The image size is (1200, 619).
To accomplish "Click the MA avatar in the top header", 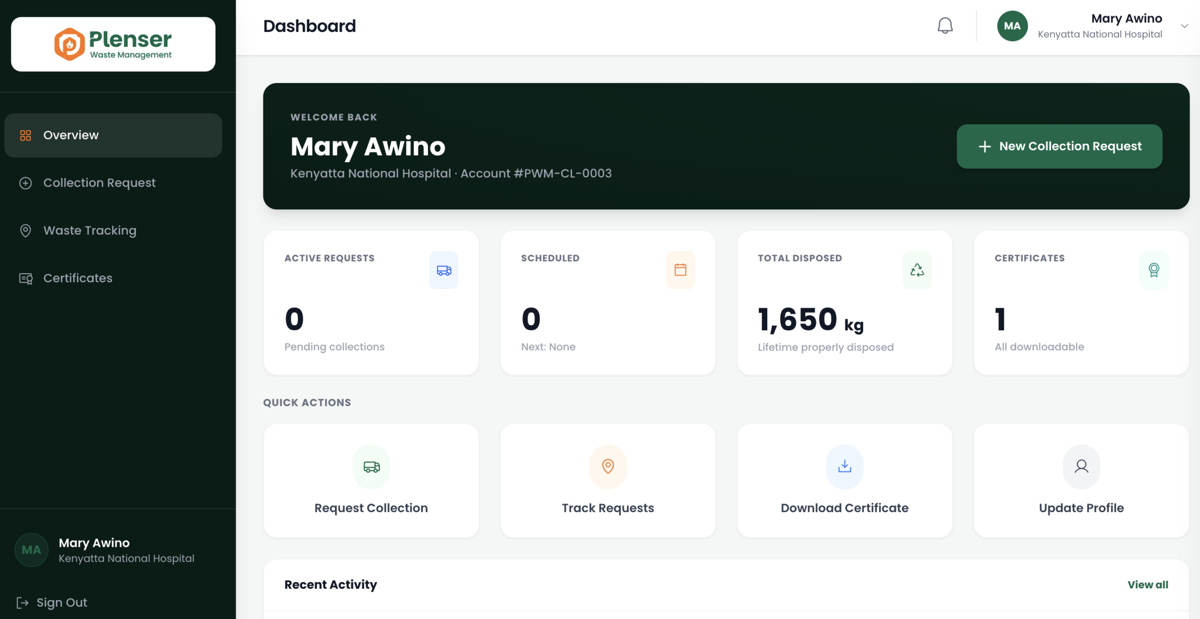I will [x=1012, y=26].
